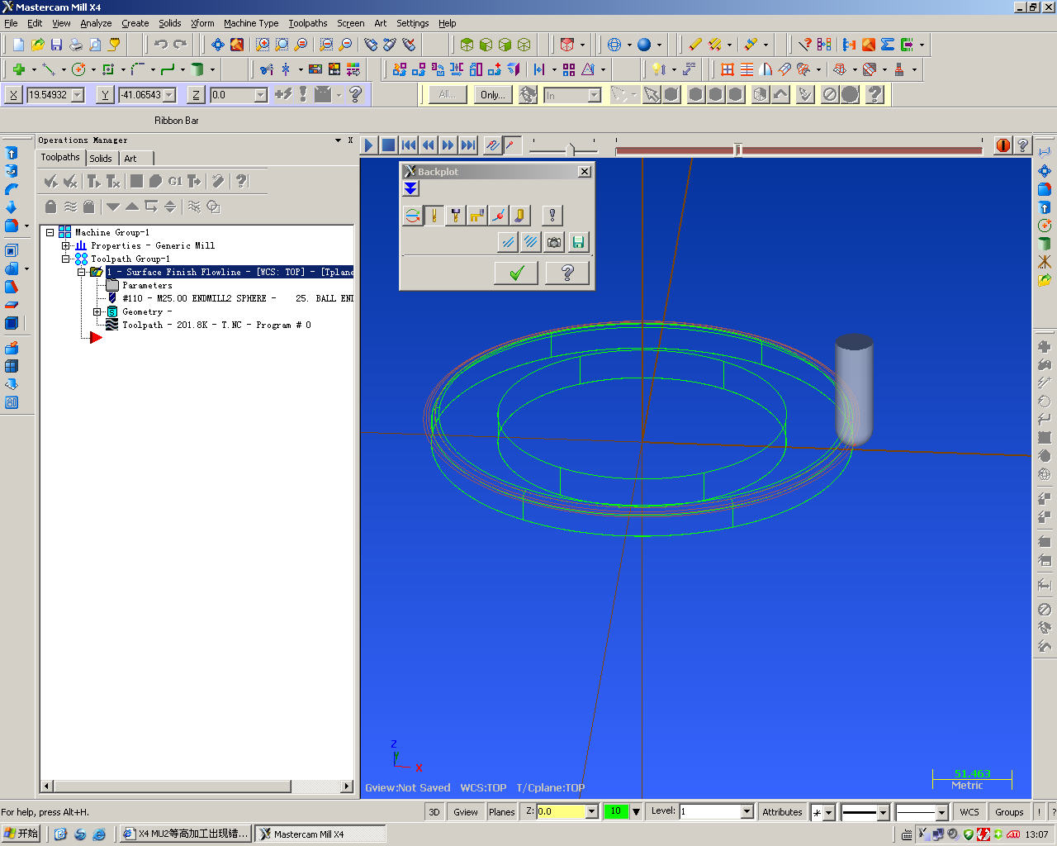Image resolution: width=1057 pixels, height=846 pixels.
Task: Restrict drawing with the single-hatch Backplot icon
Action: (x=509, y=242)
